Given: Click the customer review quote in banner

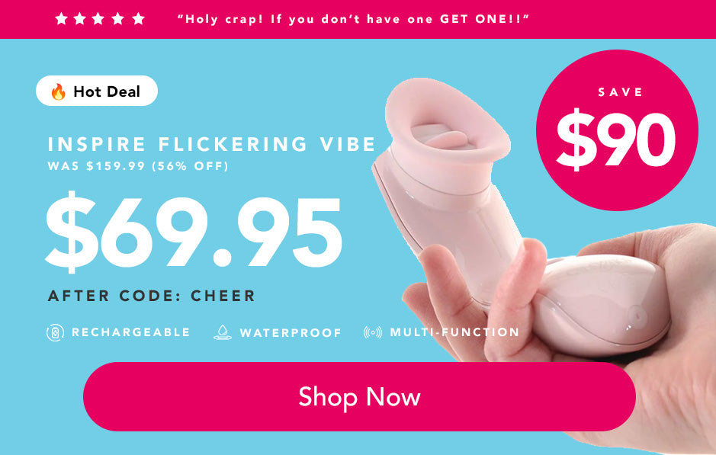Looking at the screenshot, I should coord(353,19).
